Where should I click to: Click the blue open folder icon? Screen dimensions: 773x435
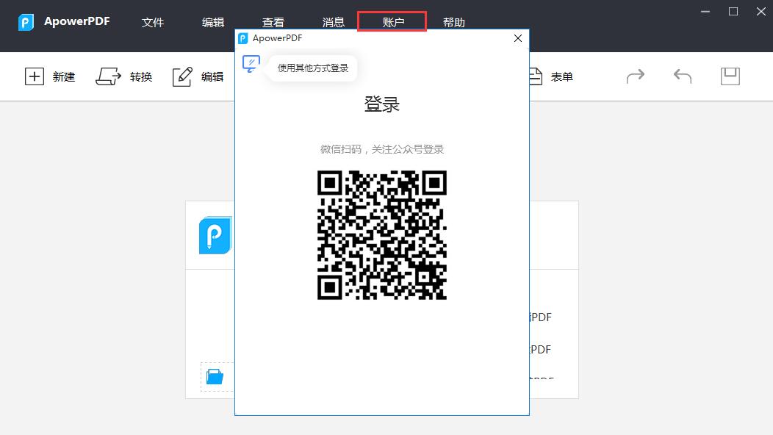coord(215,376)
